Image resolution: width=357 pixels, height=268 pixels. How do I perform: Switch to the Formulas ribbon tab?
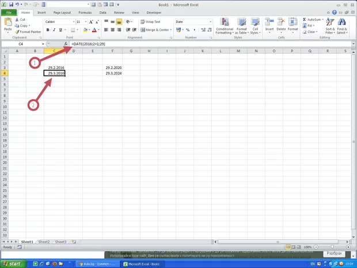(85, 12)
